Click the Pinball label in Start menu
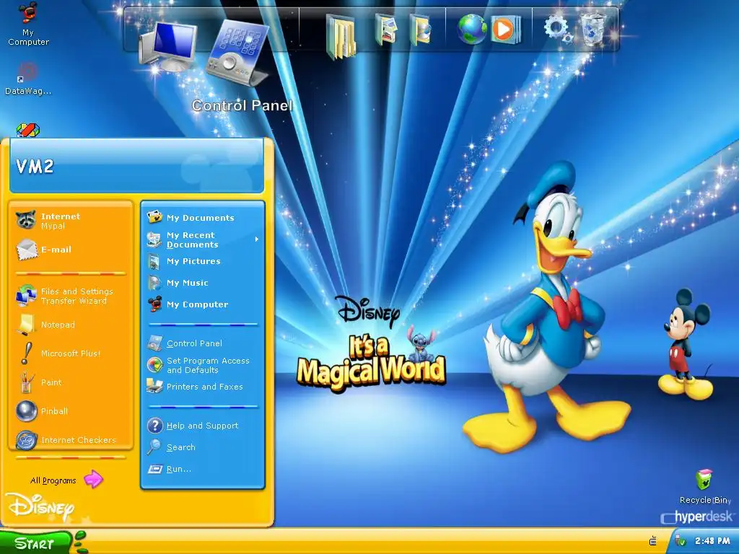The image size is (739, 554). click(x=54, y=410)
